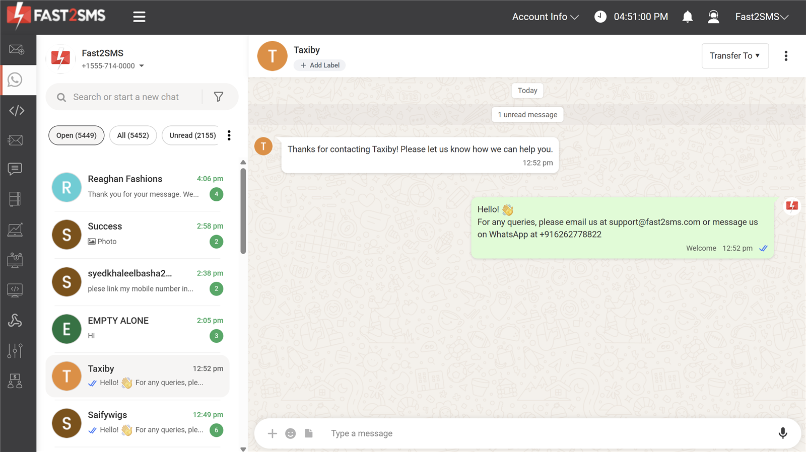The width and height of the screenshot is (806, 452).
Task: Expand the Fast2SMS user menu in the header
Action: (x=762, y=17)
